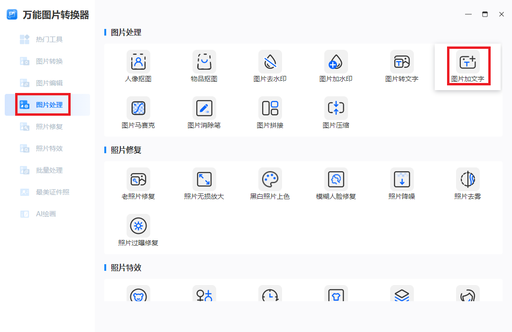
Task: Click the 图片处理 section heading
Action: click(x=126, y=32)
